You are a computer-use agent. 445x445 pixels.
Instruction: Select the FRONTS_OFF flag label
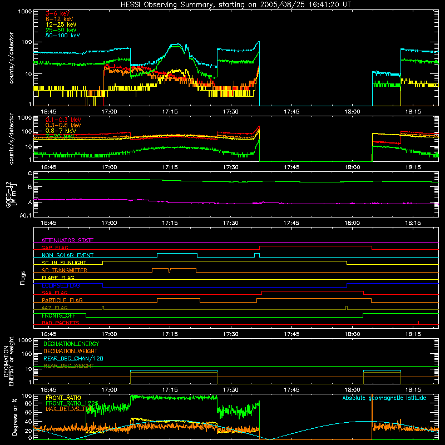point(58,315)
